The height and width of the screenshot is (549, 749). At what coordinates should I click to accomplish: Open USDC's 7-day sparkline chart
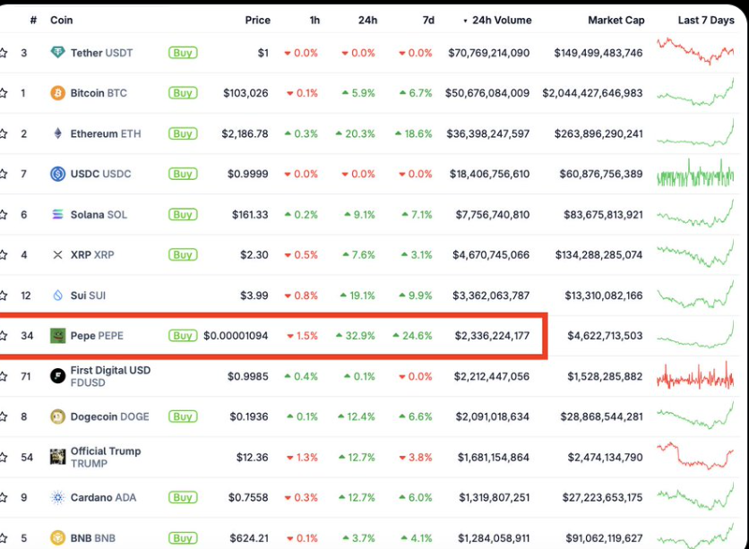(x=695, y=174)
